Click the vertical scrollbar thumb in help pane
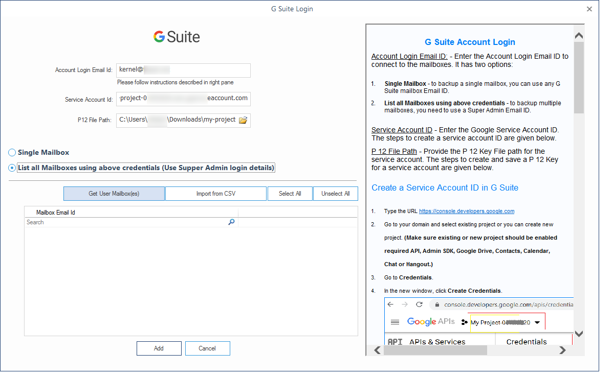614x376 pixels. pos(579,78)
